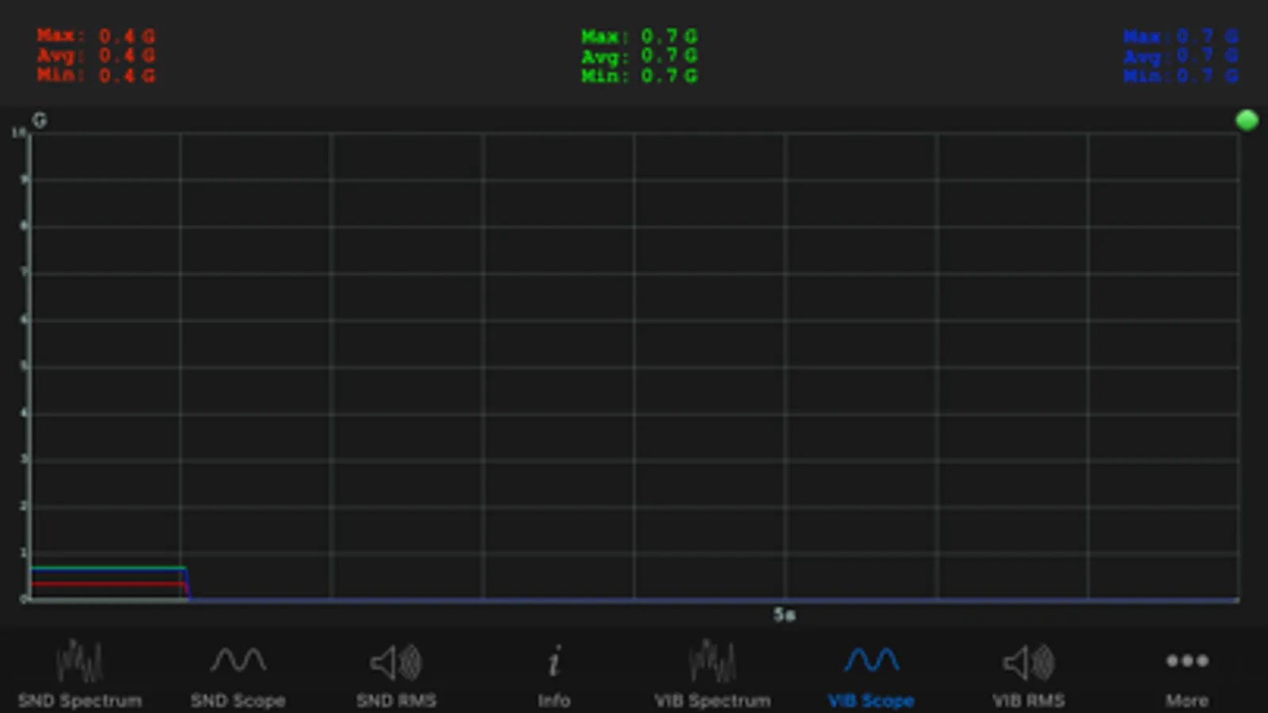Image resolution: width=1268 pixels, height=713 pixels.
Task: Click the 5s time axis label
Action: tap(784, 615)
